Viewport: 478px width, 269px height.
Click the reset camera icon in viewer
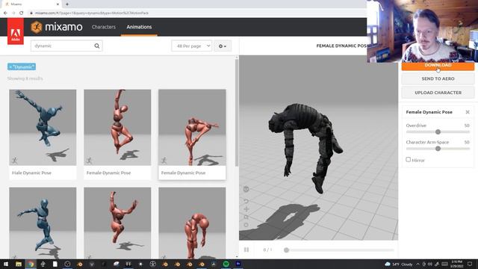click(246, 225)
